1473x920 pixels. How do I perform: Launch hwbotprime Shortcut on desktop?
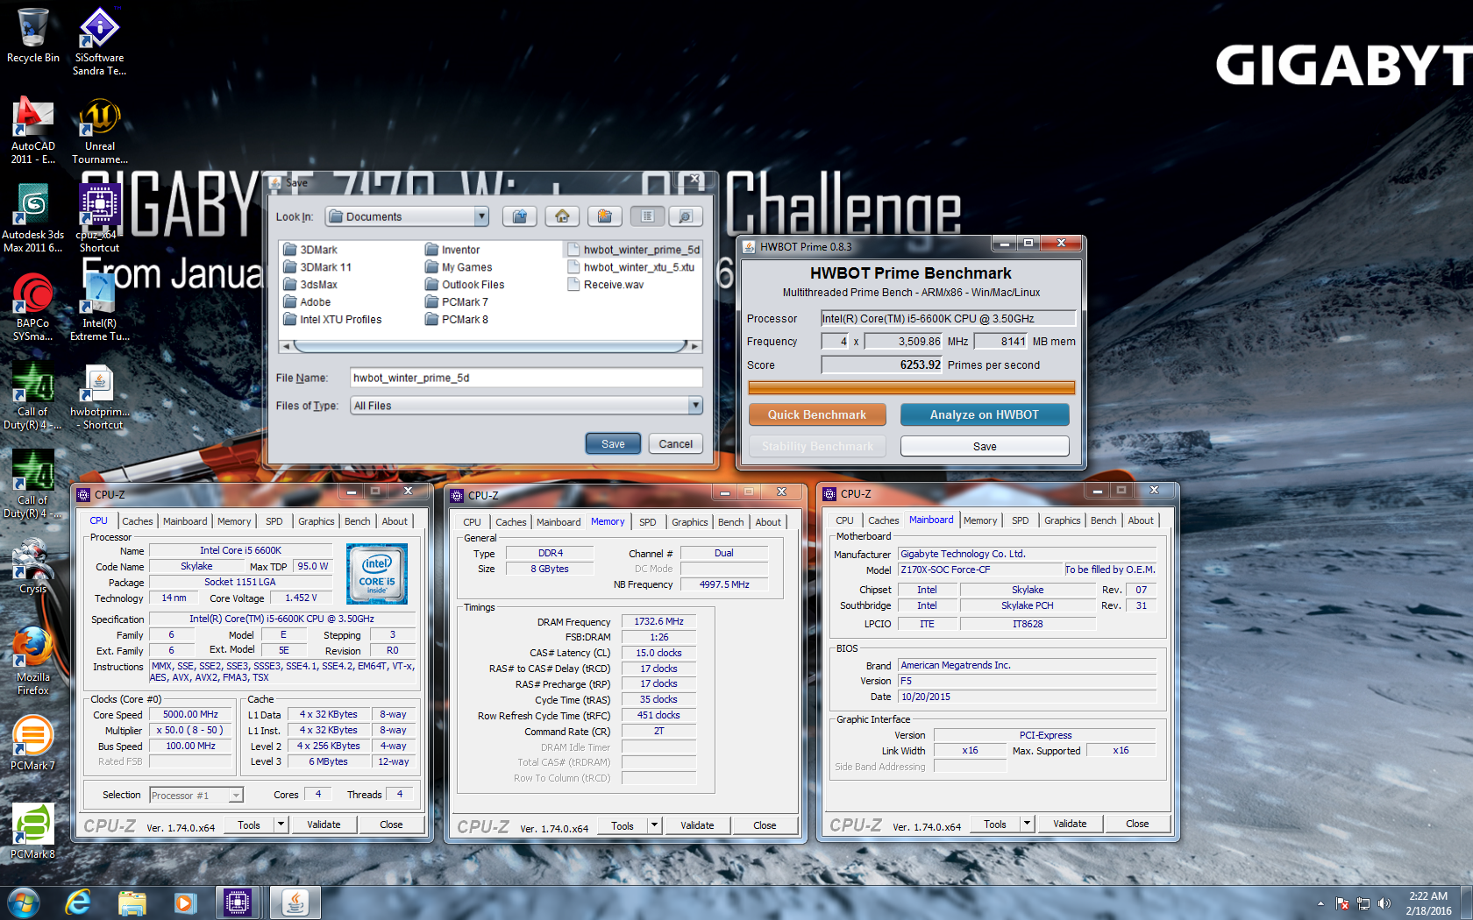pyautogui.click(x=99, y=397)
